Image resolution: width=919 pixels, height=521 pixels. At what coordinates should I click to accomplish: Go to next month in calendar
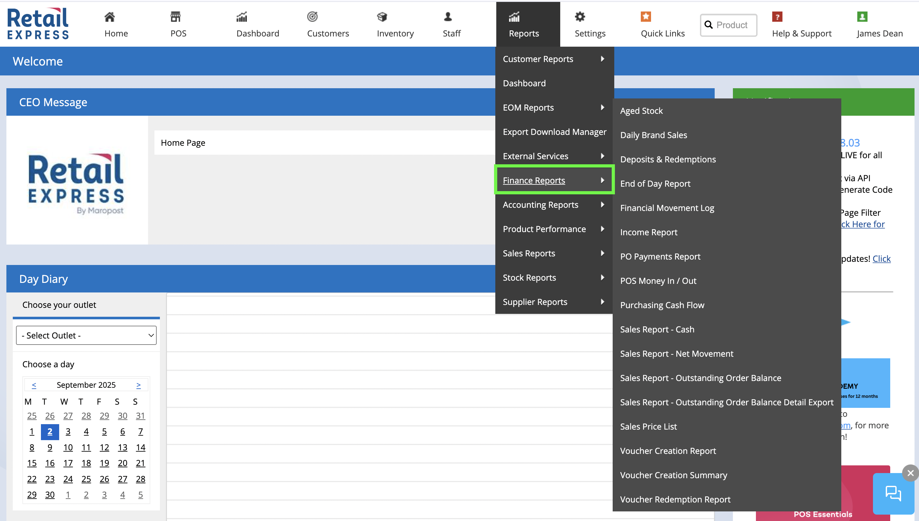tap(138, 385)
